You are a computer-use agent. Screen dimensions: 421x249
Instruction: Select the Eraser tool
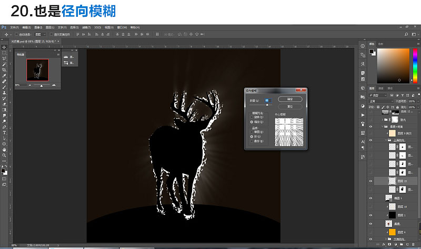4,104
